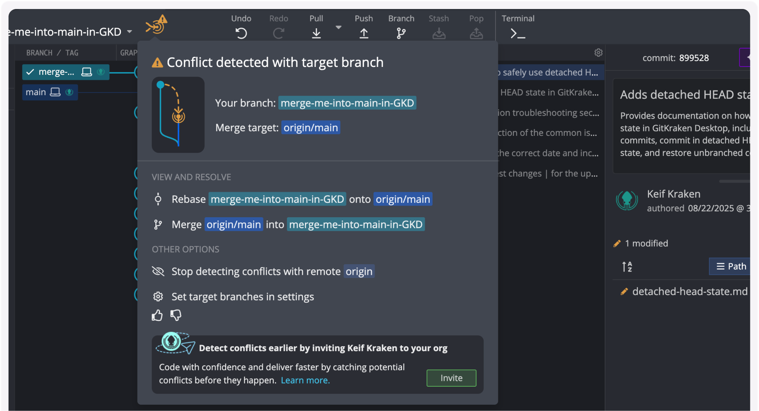Click the conflict warning target icon

pyautogui.click(x=157, y=25)
